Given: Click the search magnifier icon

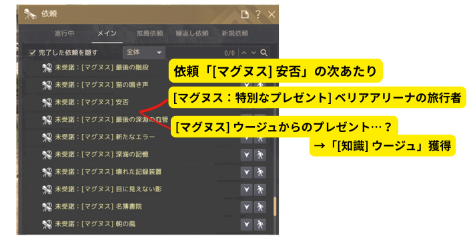Looking at the screenshot, I should tap(264, 53).
